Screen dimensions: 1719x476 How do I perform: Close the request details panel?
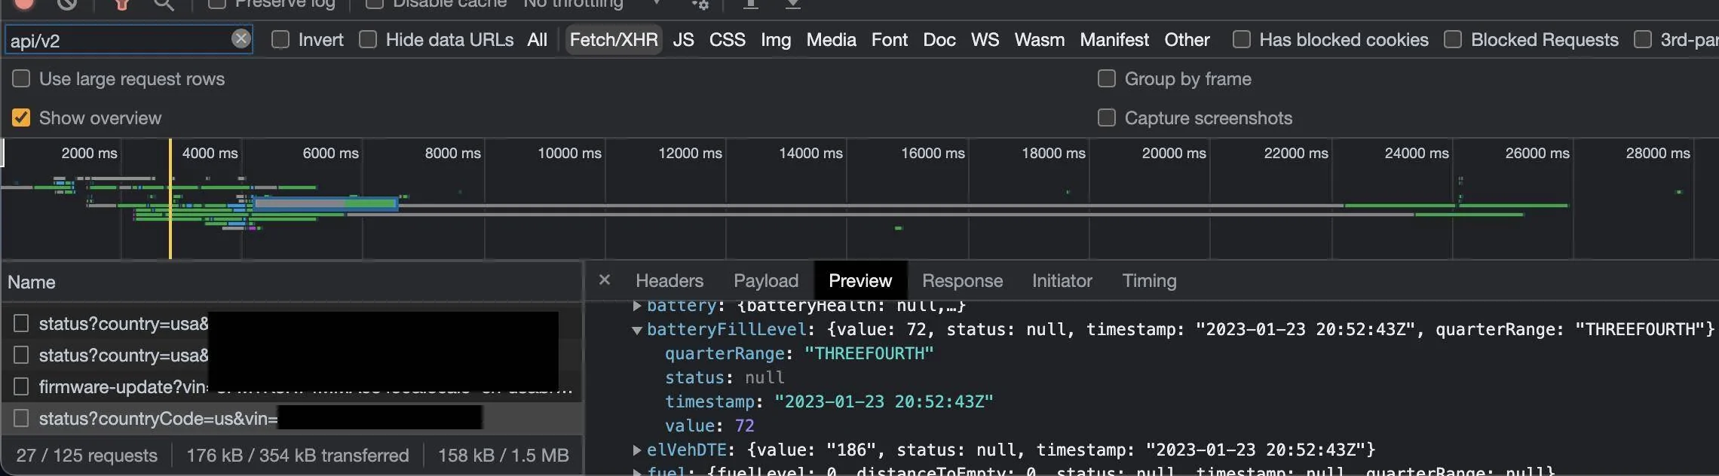(604, 280)
